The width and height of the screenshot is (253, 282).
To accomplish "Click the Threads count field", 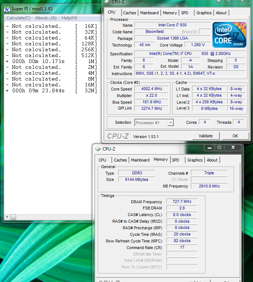I will click(x=239, y=122).
